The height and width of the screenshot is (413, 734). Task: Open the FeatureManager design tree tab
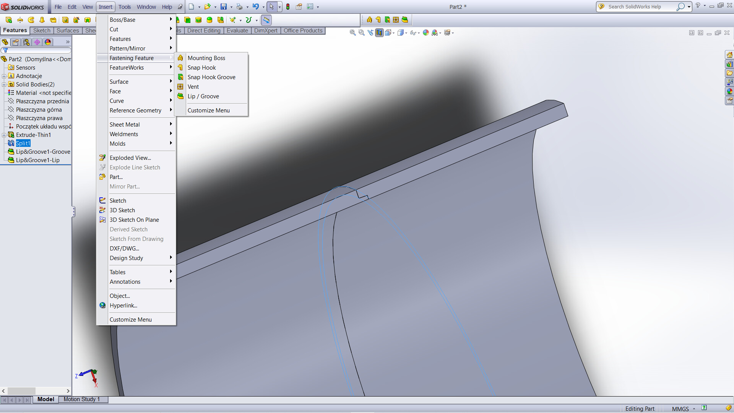(x=5, y=42)
